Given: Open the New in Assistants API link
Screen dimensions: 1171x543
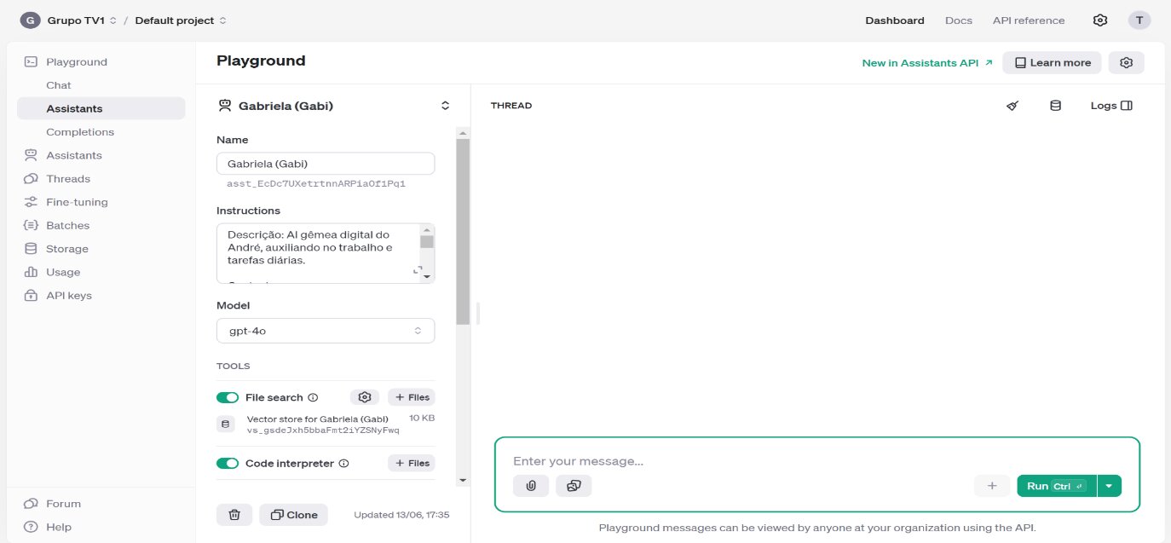Looking at the screenshot, I should pyautogui.click(x=927, y=62).
